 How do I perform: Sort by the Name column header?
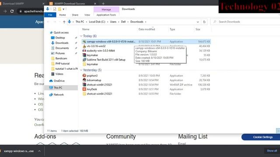pyautogui.click(x=86, y=29)
